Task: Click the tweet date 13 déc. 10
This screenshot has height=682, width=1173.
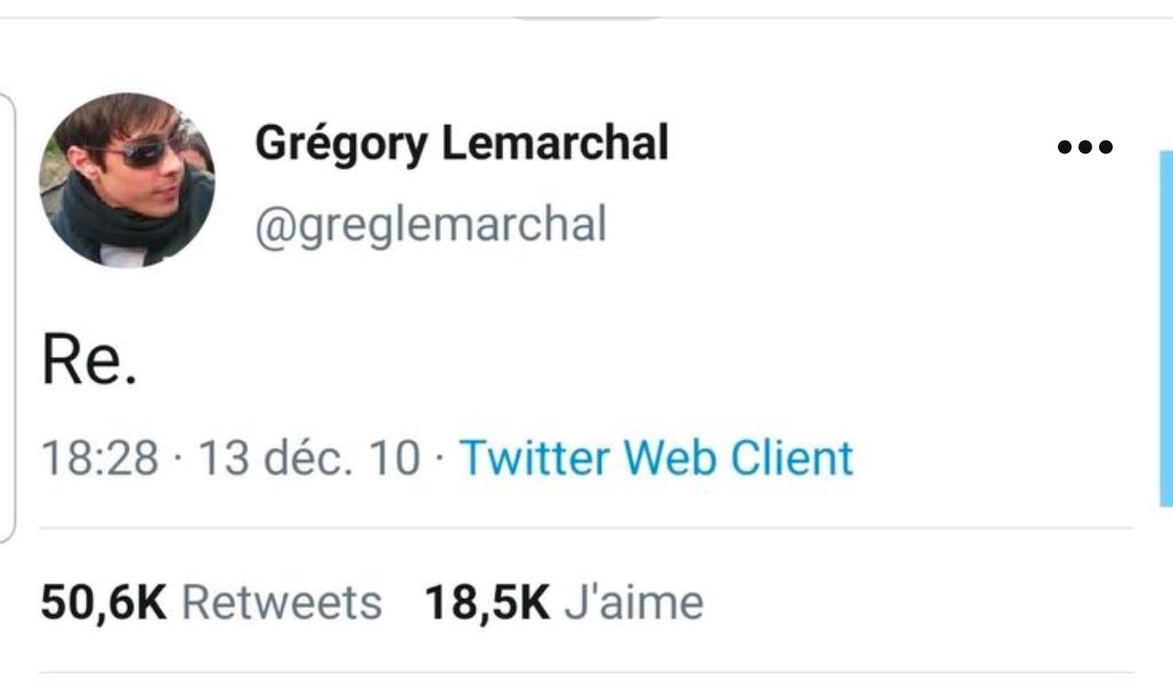Action: [x=308, y=457]
